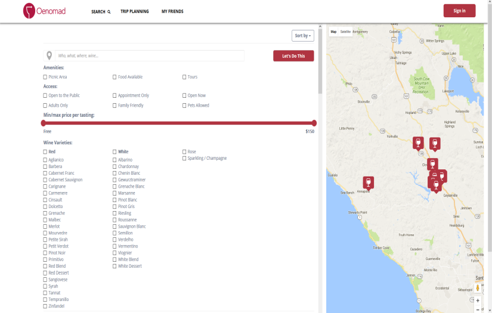The image size is (492, 313).
Task: Zoom in the map with plus button
Action: click(x=478, y=300)
